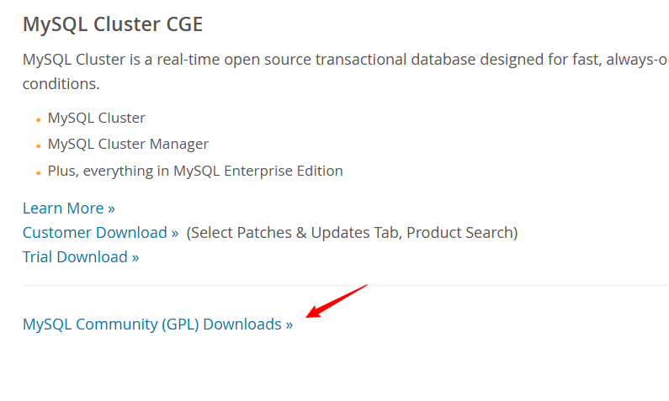Click the orange bullet beside Plus, everything

pos(39,173)
